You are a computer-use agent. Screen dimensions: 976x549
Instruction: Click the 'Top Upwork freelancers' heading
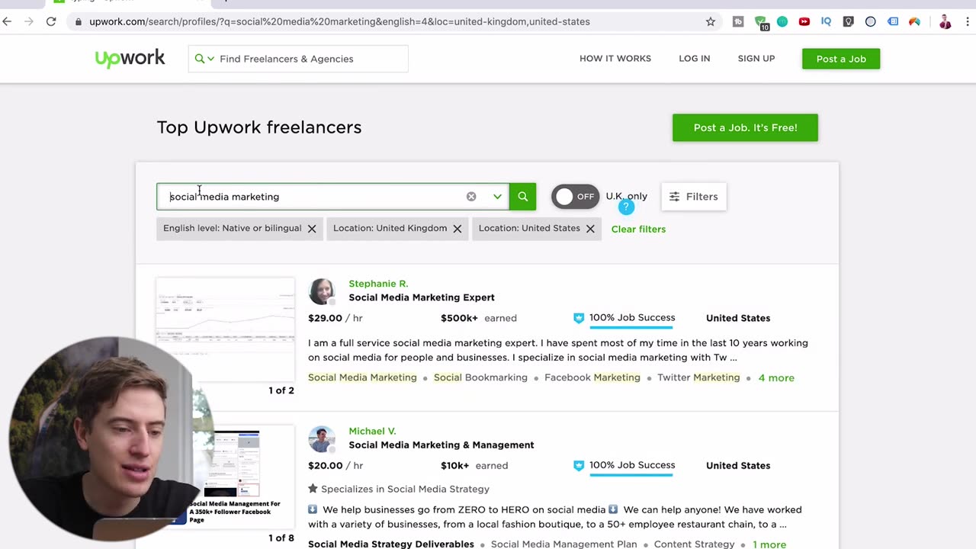(259, 127)
